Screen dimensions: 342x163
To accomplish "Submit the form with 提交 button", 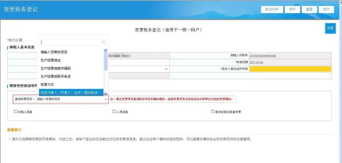I will coord(326,9).
